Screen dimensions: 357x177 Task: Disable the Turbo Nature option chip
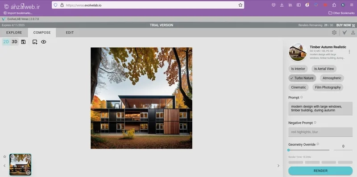[x=302, y=78]
